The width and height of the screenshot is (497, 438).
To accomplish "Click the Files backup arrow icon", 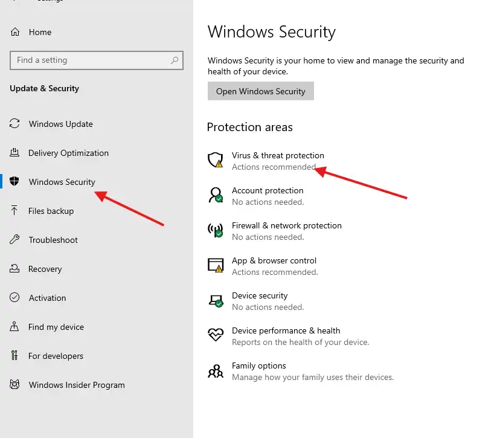I will coord(14,210).
